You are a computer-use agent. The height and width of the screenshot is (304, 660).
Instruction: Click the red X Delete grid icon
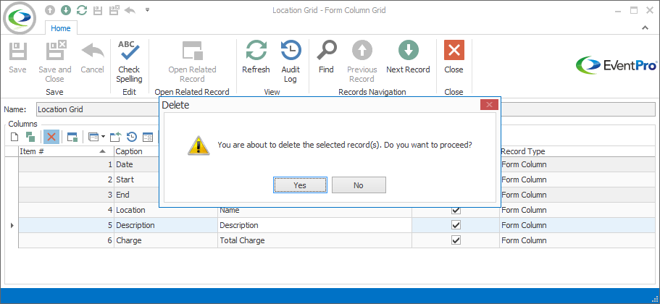coord(51,137)
